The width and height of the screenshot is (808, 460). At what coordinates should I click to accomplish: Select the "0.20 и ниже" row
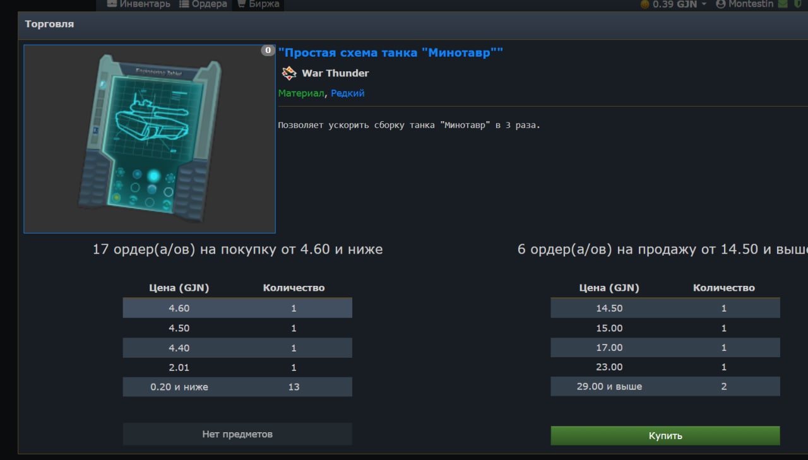[x=237, y=387]
